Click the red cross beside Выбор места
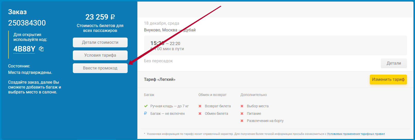 tap(242, 106)
